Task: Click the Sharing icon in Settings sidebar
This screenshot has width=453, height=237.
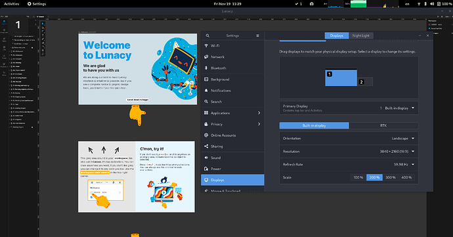Action: [206, 146]
